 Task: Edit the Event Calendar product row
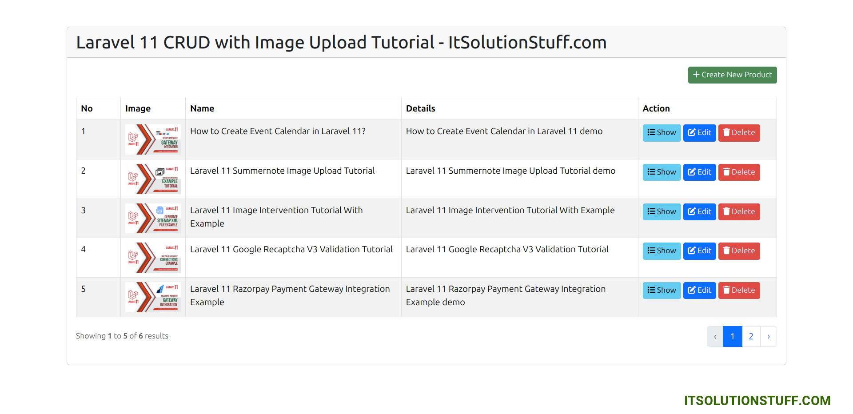pyautogui.click(x=699, y=133)
